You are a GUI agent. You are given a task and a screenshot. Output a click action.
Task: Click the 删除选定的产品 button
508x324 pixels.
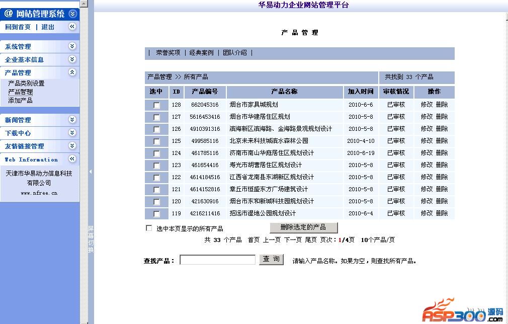pos(304,227)
